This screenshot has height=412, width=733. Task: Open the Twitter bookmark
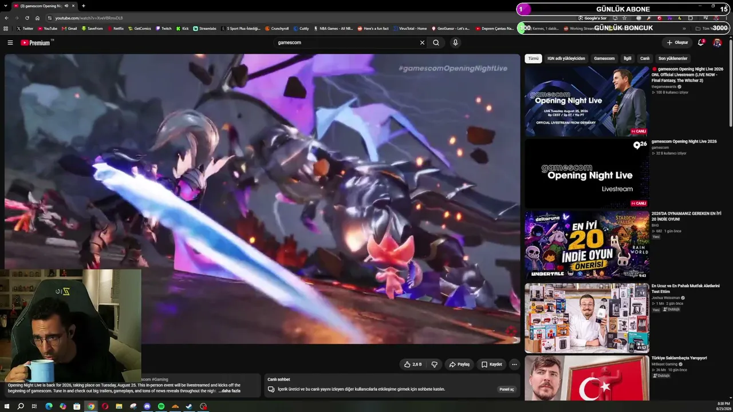coord(25,29)
